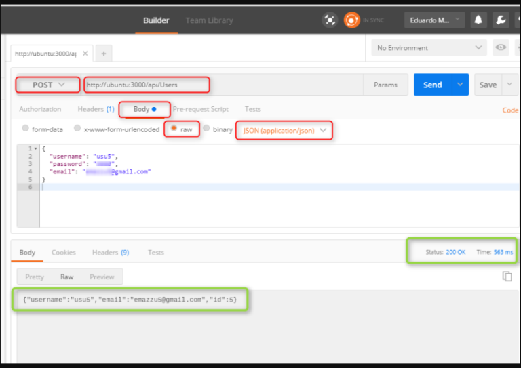Open the Authorization request tab
Image resolution: width=521 pixels, height=368 pixels.
click(40, 109)
